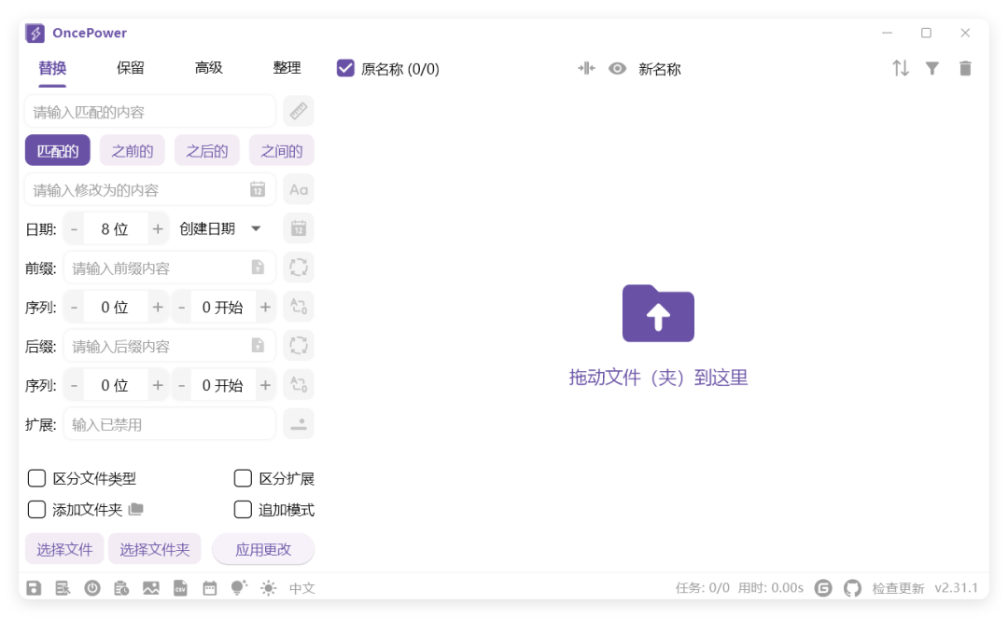Switch to the 保留 tab
Screen dimensions: 1008x618
[x=131, y=68]
